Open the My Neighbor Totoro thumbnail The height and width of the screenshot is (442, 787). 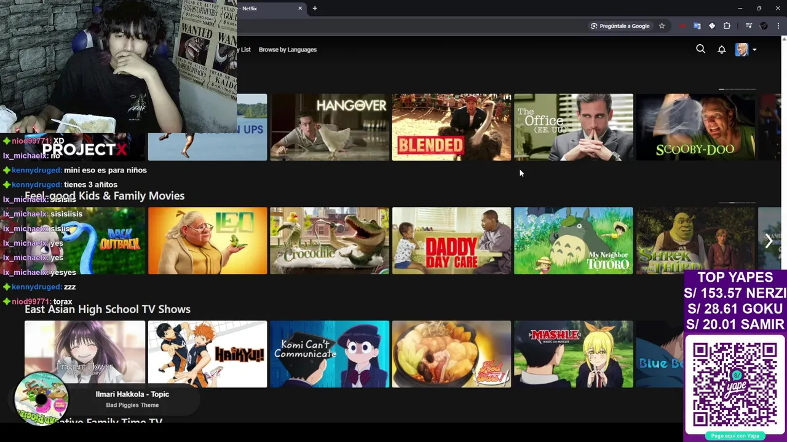tap(573, 241)
